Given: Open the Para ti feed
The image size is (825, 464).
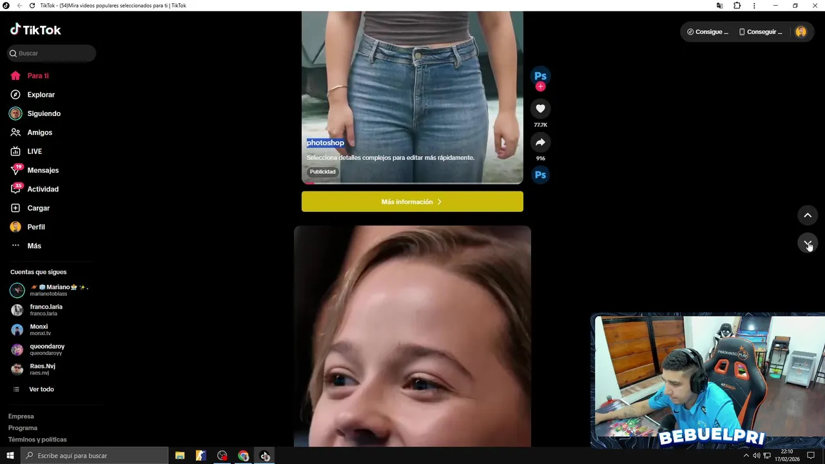Looking at the screenshot, I should point(38,76).
